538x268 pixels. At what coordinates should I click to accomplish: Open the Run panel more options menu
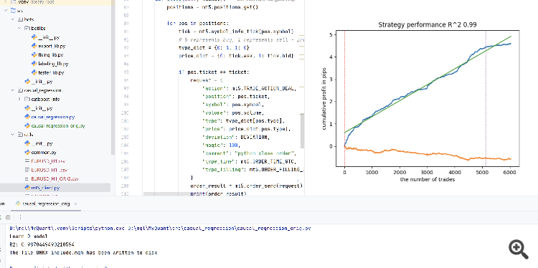click(20, 217)
